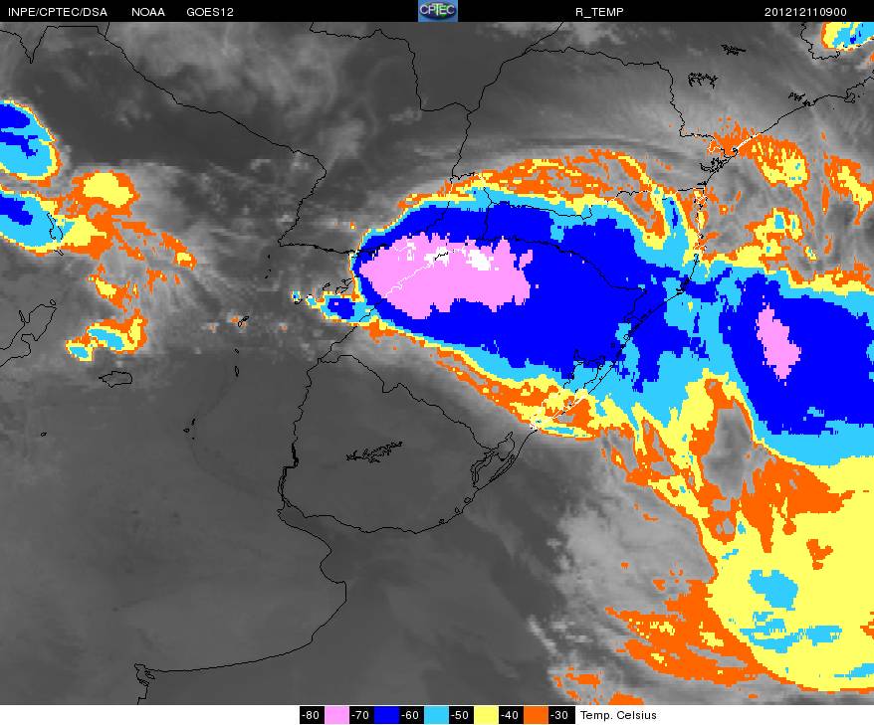The image size is (874, 725).
Task: Click the GOES12 satellite label
Action: pos(210,12)
